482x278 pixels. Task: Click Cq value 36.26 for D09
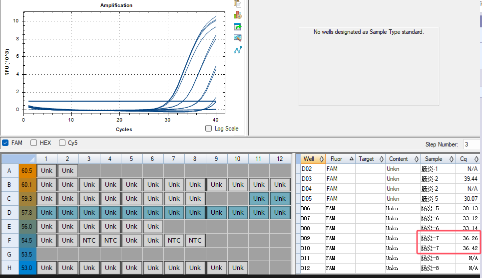[471, 238]
